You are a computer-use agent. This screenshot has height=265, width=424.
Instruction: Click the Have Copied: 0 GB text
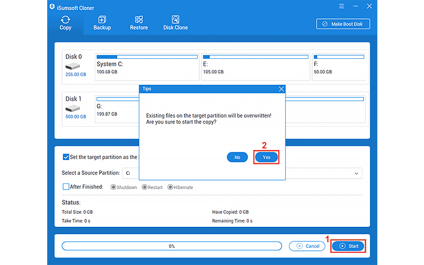231,212
